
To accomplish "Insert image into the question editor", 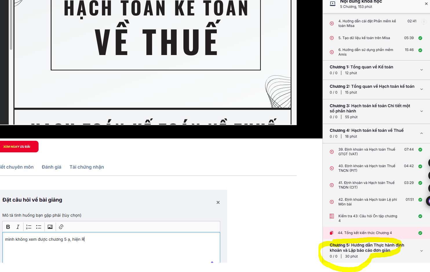I will pos(50,227).
